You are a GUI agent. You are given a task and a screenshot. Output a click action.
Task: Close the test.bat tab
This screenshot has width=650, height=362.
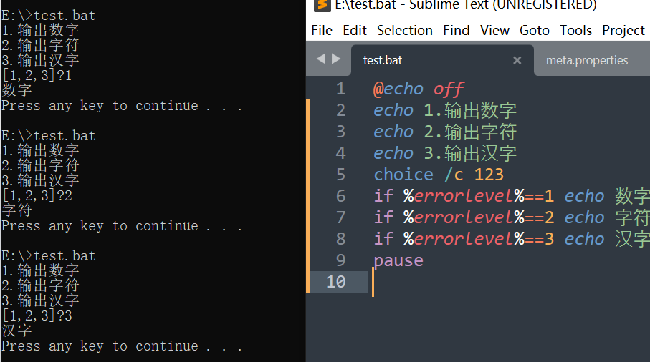click(517, 60)
